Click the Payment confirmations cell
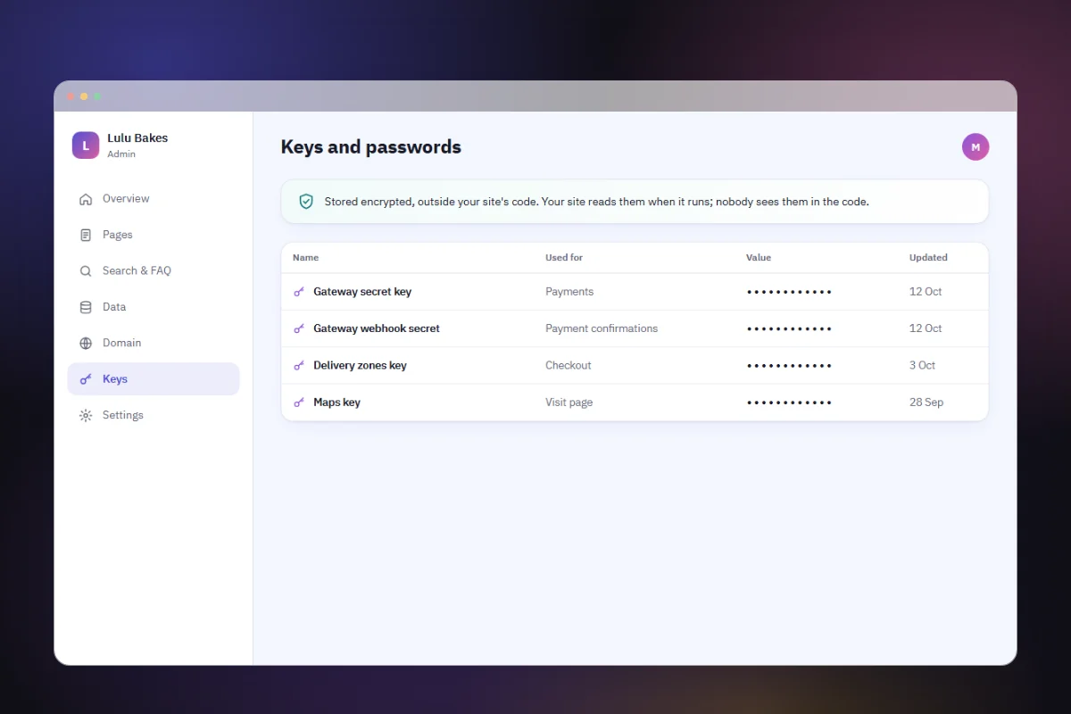The image size is (1071, 714). pyautogui.click(x=602, y=328)
